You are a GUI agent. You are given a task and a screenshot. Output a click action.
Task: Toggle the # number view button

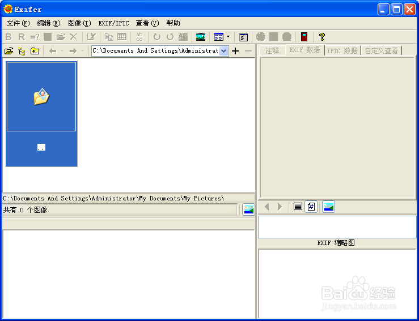tap(311, 207)
